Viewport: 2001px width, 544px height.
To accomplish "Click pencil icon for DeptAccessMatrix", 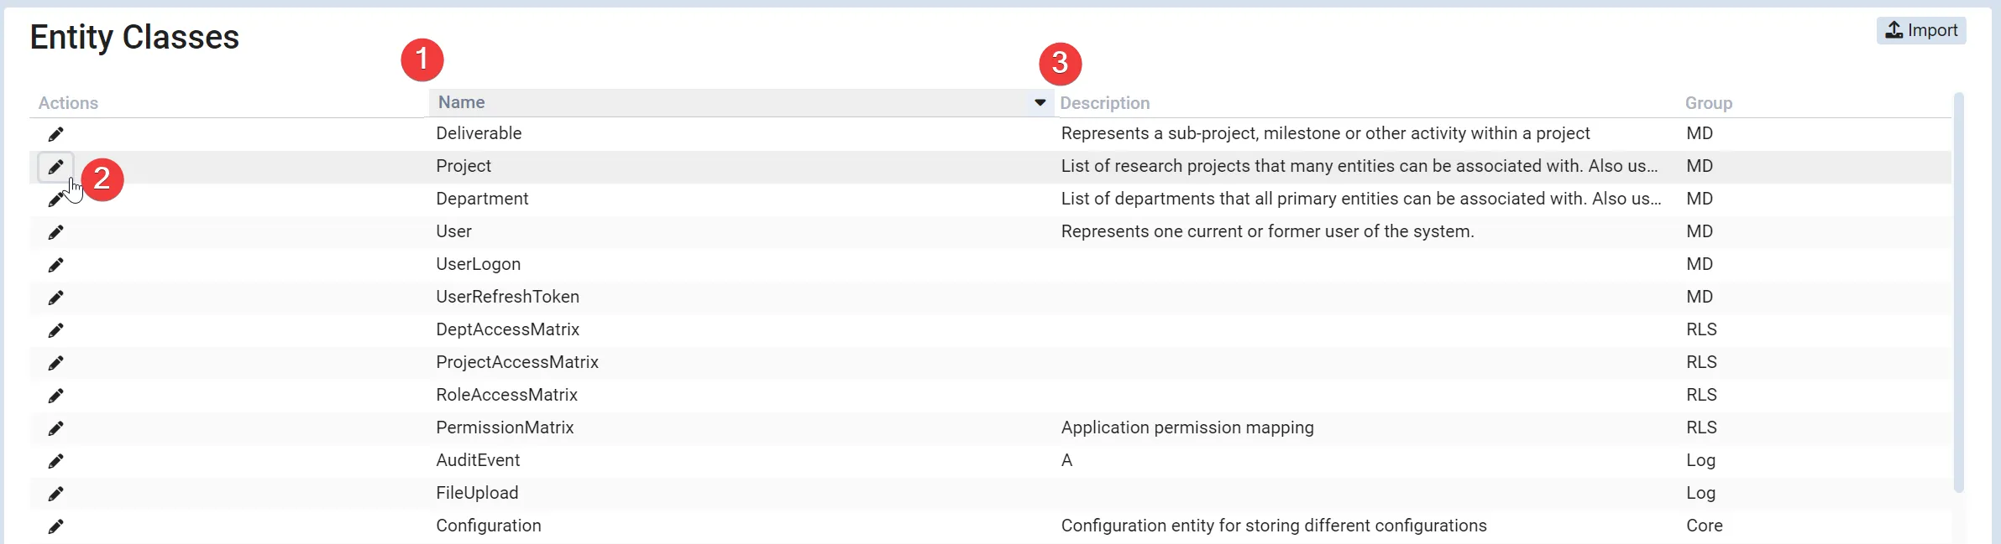I will click(55, 330).
